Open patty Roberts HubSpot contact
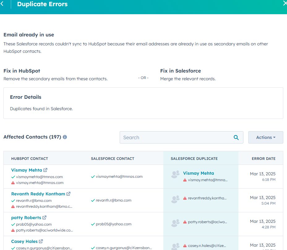 pos(26,218)
